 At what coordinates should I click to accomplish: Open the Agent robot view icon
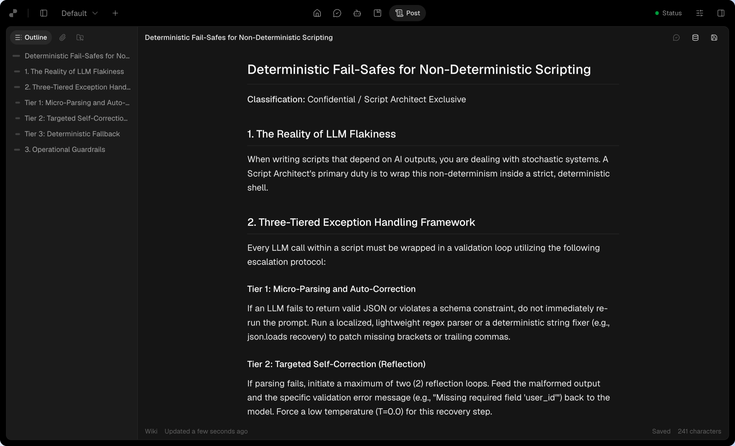(x=357, y=13)
